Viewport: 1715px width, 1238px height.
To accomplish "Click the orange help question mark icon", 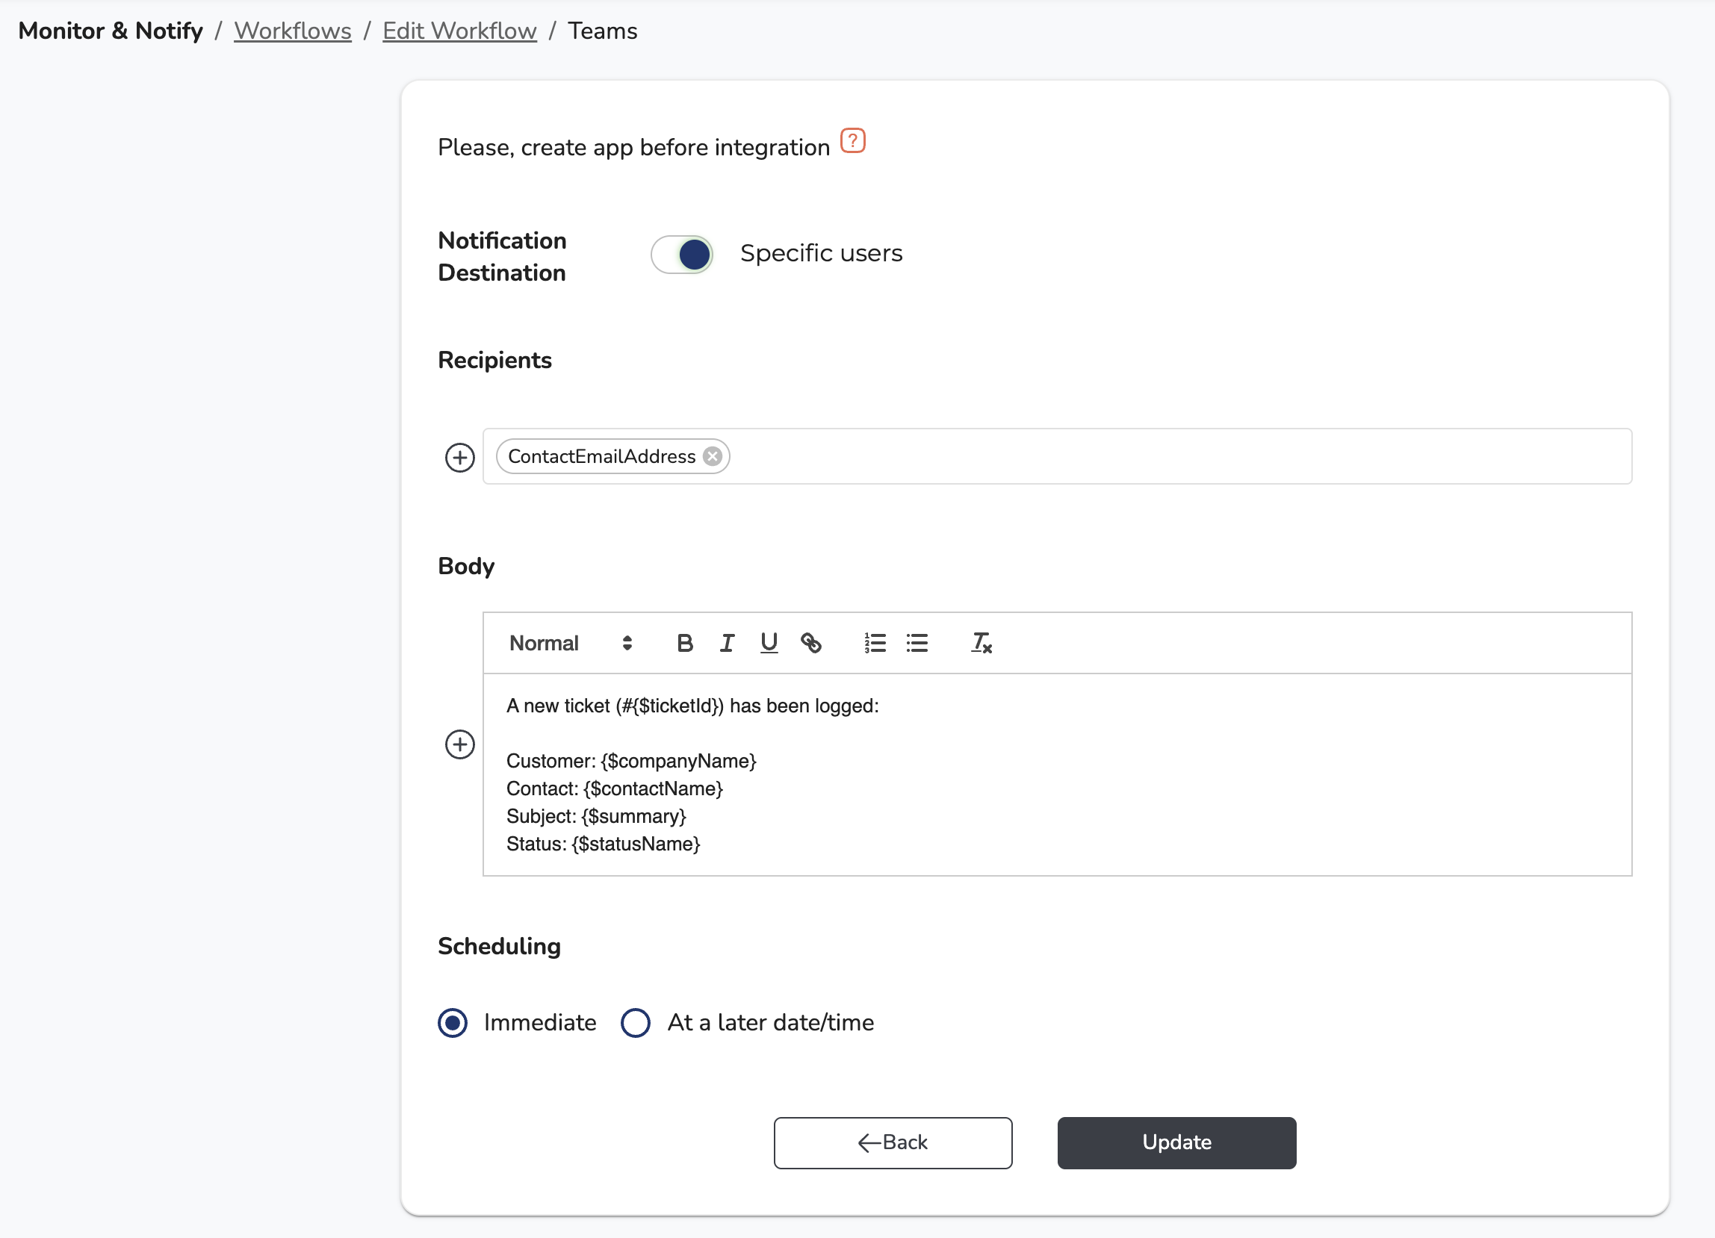I will pos(852,141).
